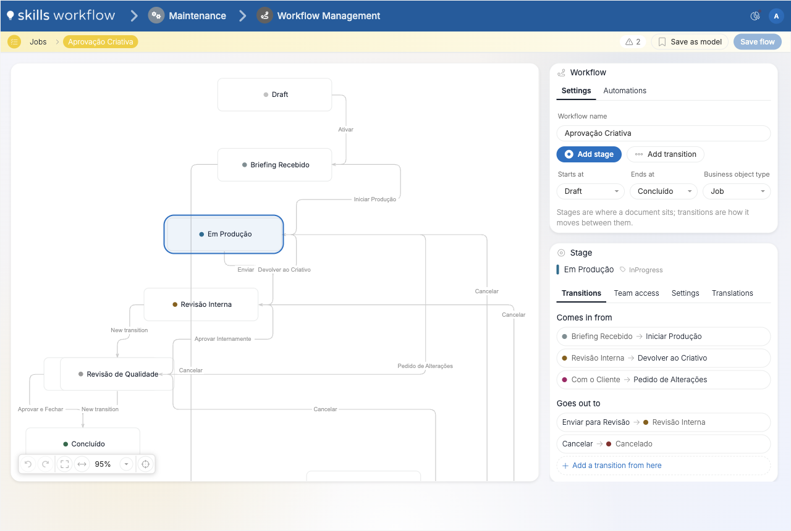Click the undo icon in canvas toolbar

28,464
